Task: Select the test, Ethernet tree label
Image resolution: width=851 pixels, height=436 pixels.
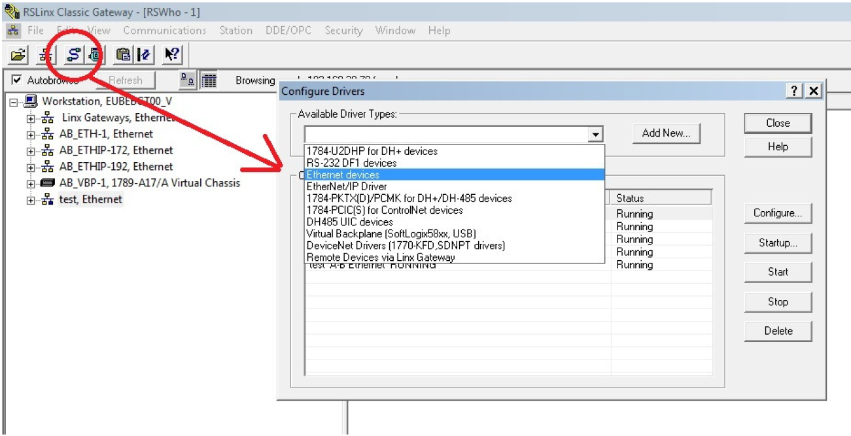Action: point(90,199)
